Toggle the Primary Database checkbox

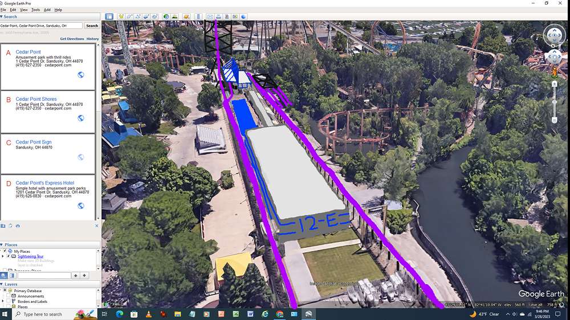5,290
